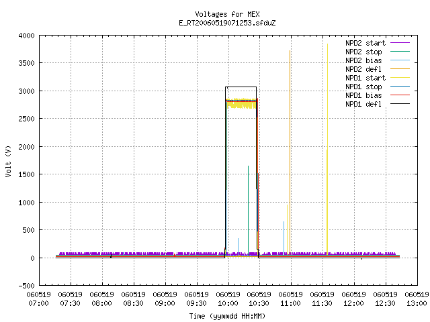Click the 'Volt (V)' y-axis label
Image resolution: width=430 pixels, height=322 pixels.
(9, 161)
